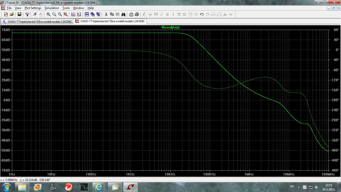Screen dimensions: 341x192
Task: Switch to the schematic DADO-TT-triple tab
Action: click(x=37, y=21)
